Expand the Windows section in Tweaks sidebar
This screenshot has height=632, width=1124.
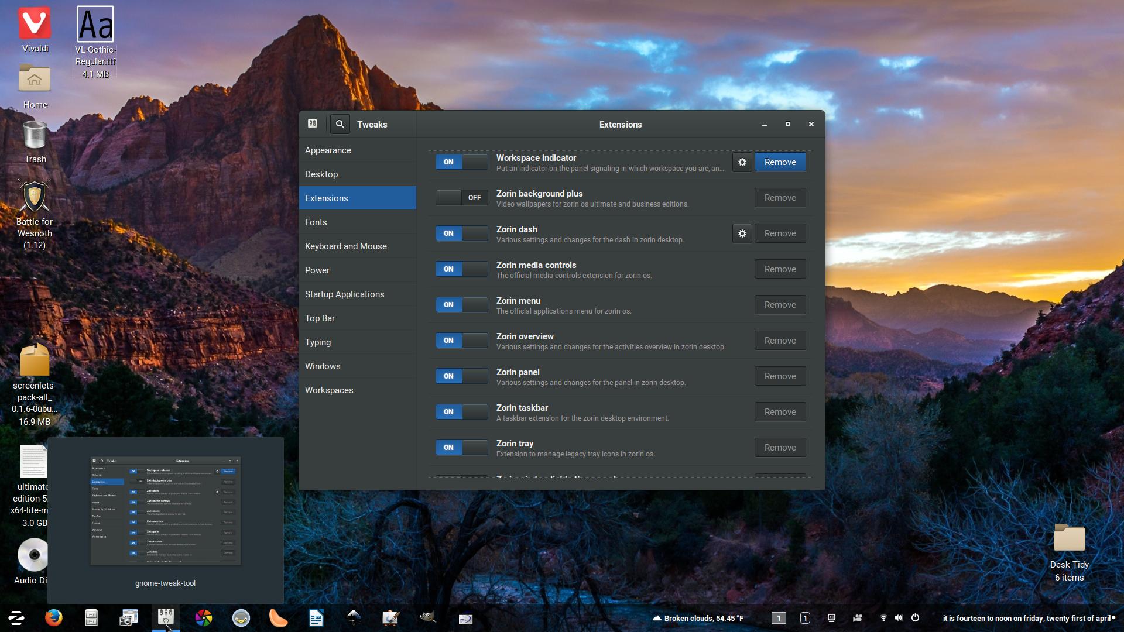click(x=322, y=366)
